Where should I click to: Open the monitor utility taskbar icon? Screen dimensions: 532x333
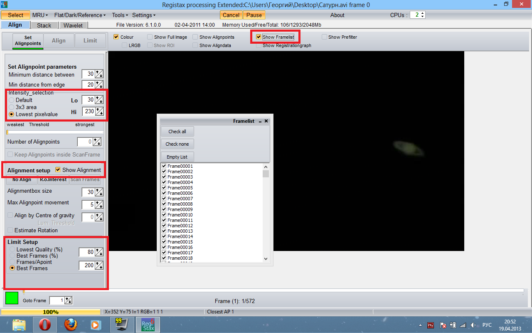pos(122,325)
